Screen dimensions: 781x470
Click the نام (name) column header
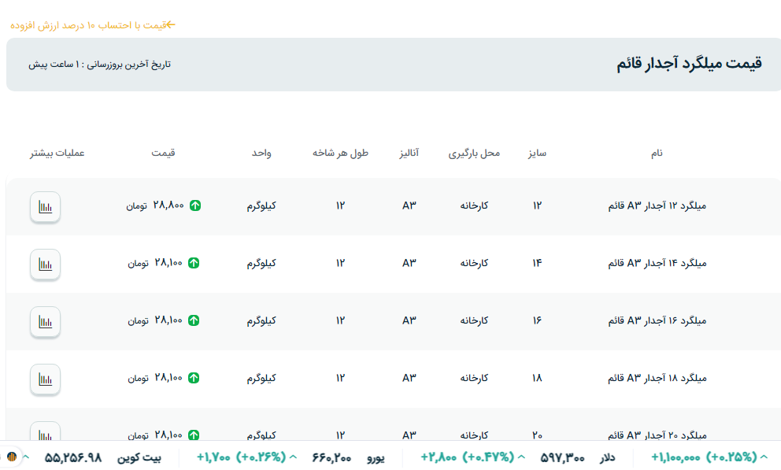657,153
